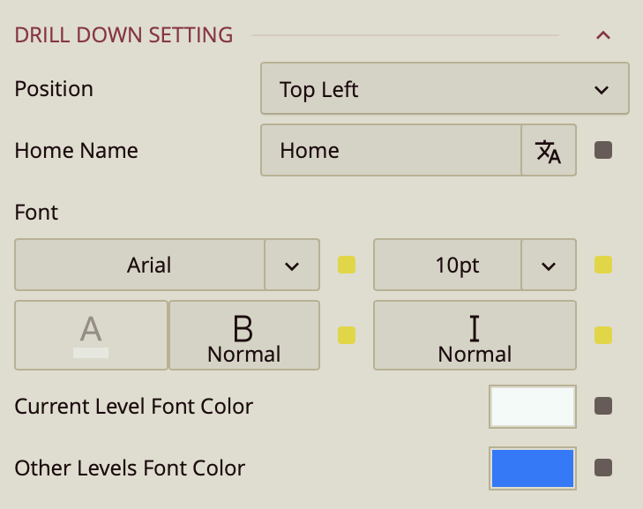Toggle gray square beside Current Level Font Color
The height and width of the screenshot is (509, 643).
point(603,407)
